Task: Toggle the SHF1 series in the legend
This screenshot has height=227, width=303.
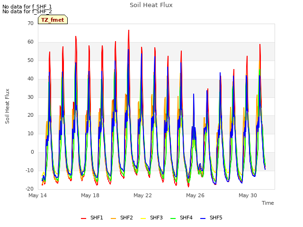Action: [92, 218]
